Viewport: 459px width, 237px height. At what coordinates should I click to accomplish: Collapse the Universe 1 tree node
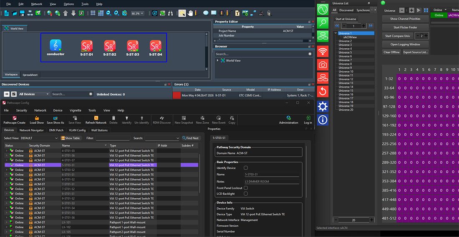pyautogui.click(x=336, y=33)
